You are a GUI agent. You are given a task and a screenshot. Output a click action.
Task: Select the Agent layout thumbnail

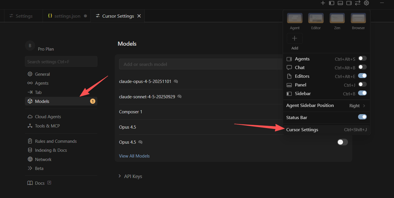tap(295, 18)
